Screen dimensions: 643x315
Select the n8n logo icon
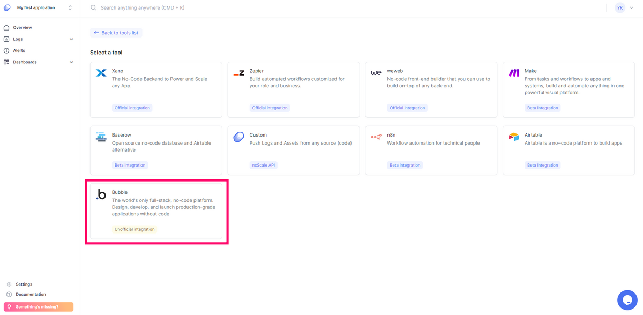click(x=376, y=137)
